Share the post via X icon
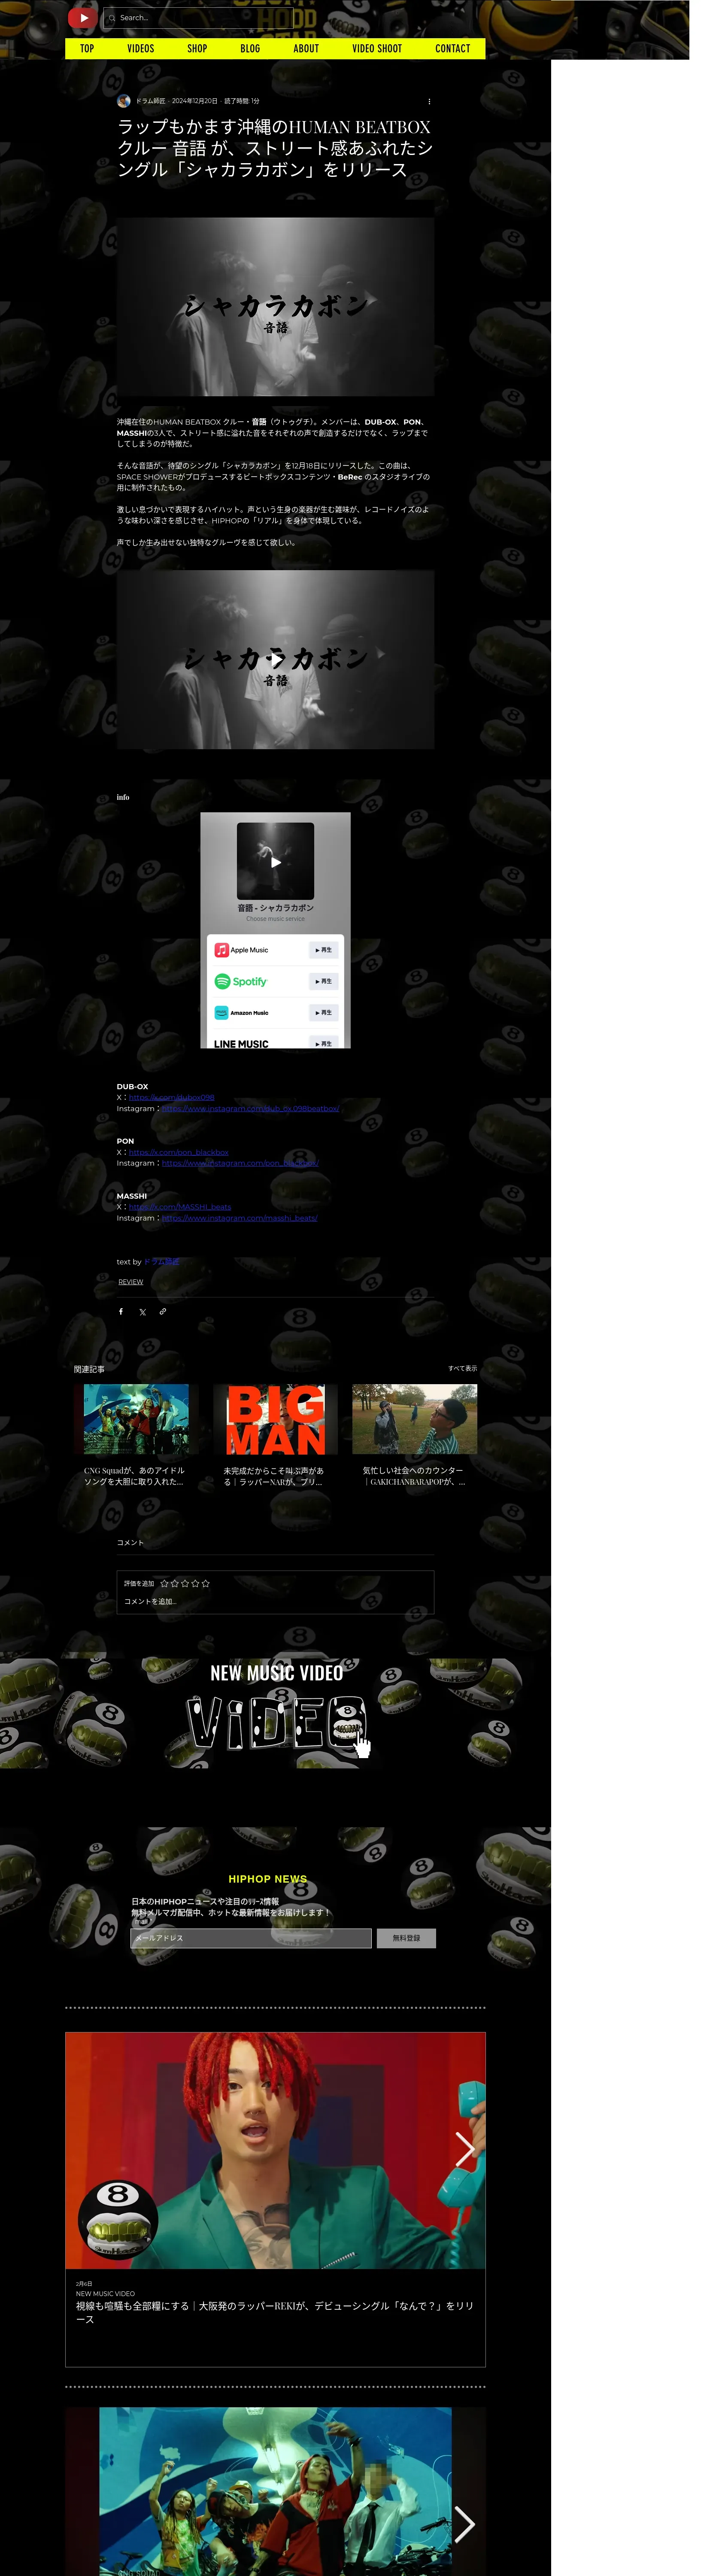 [x=142, y=1311]
